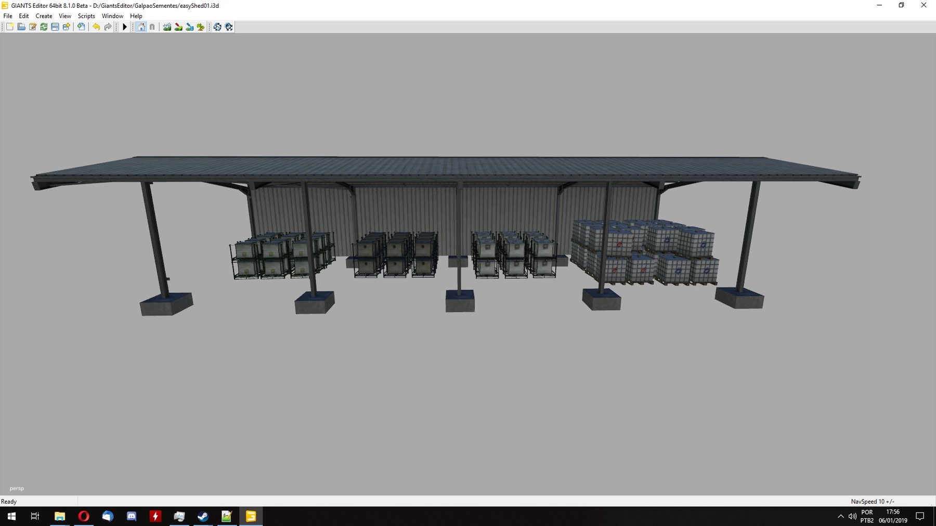Expand the Window menu
Screen dimensions: 936x526
coord(112,16)
